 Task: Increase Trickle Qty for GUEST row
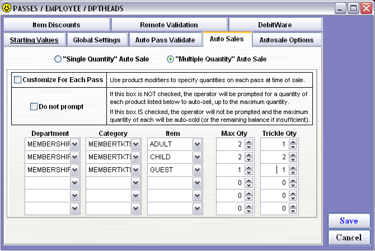point(293,168)
